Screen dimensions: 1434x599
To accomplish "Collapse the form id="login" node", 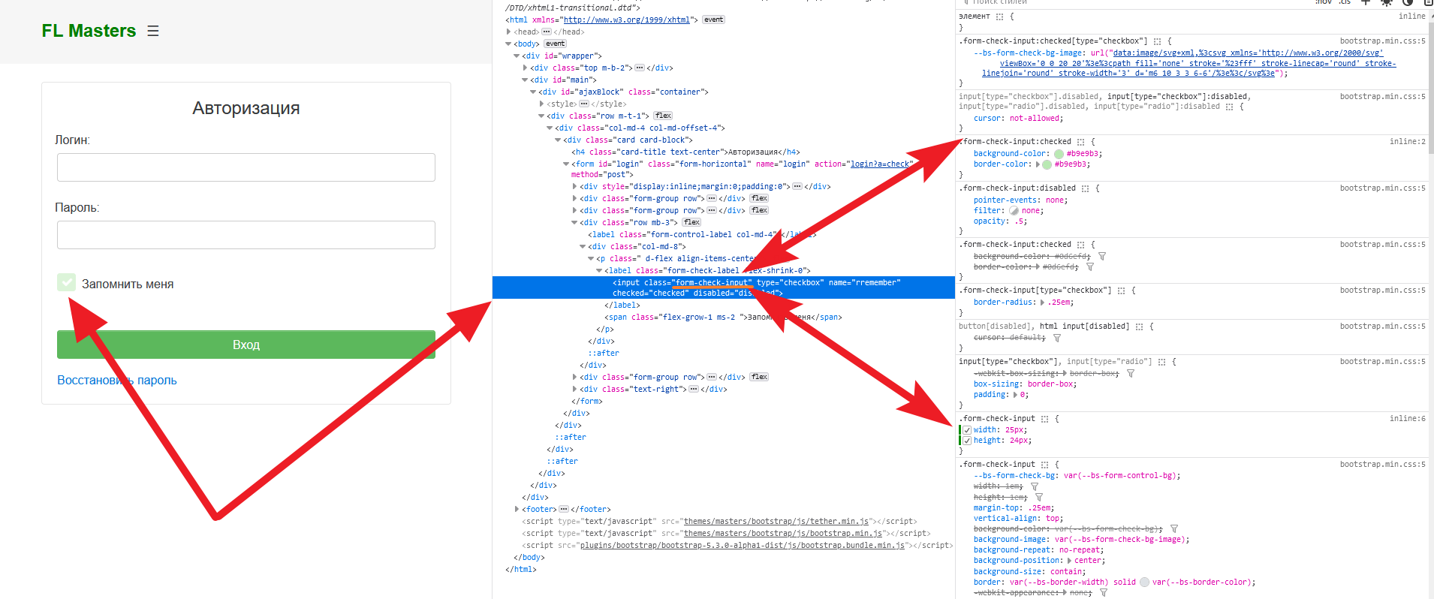I will tap(566, 164).
